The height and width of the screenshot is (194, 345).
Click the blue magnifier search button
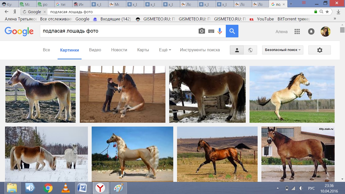[232, 31]
